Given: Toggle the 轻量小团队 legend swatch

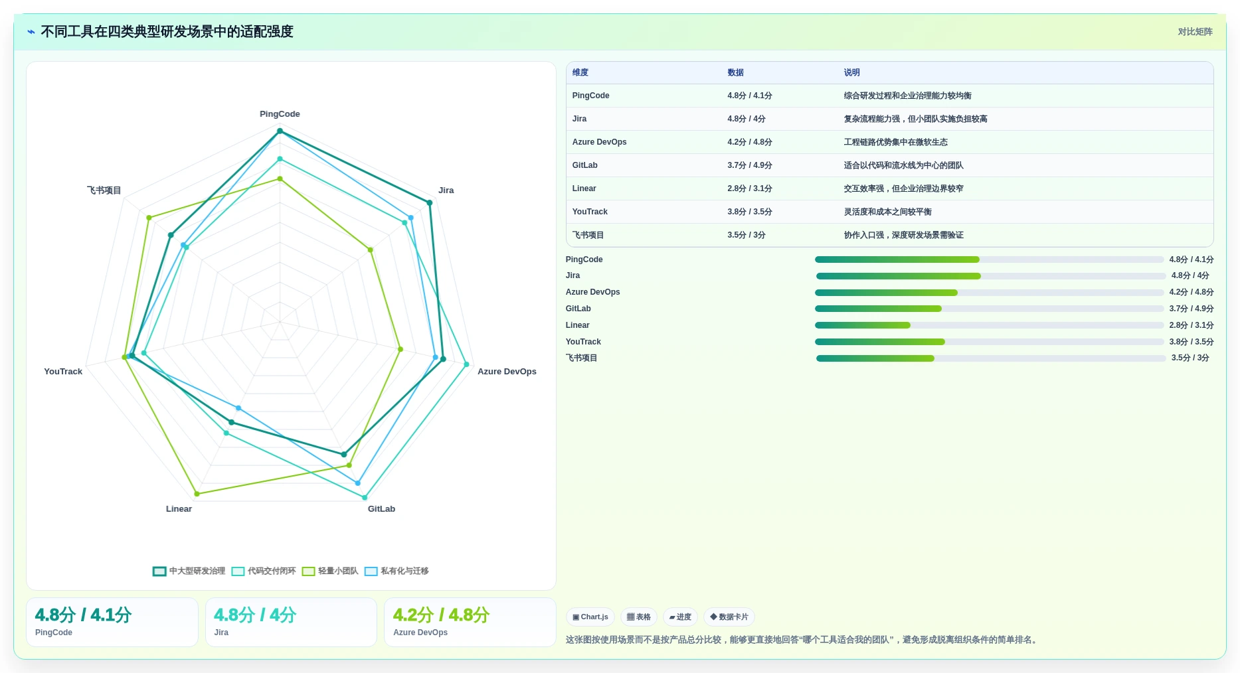Looking at the screenshot, I should (x=308, y=571).
